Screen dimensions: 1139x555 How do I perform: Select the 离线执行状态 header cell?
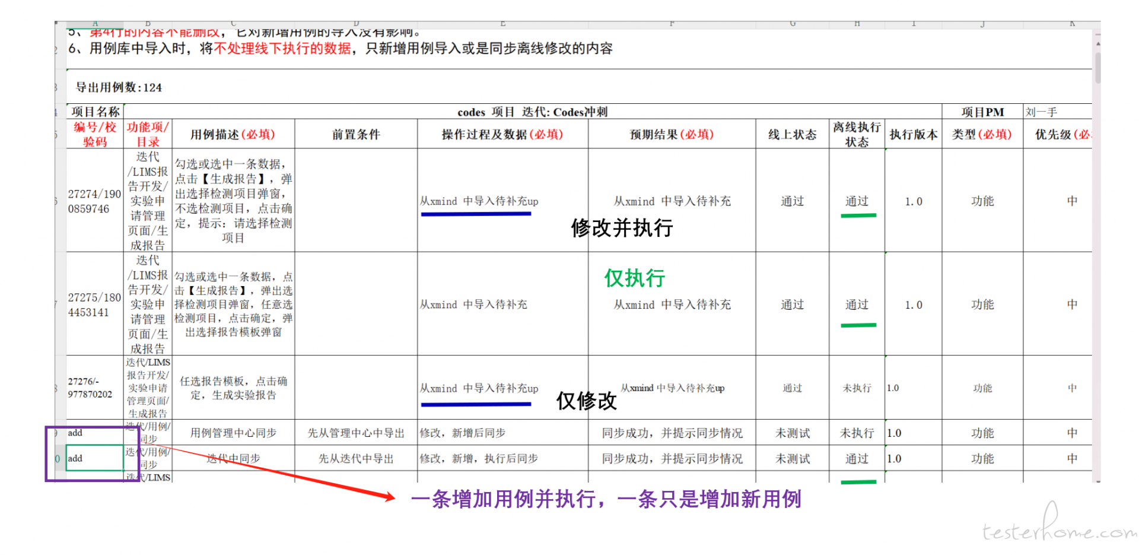click(x=857, y=135)
